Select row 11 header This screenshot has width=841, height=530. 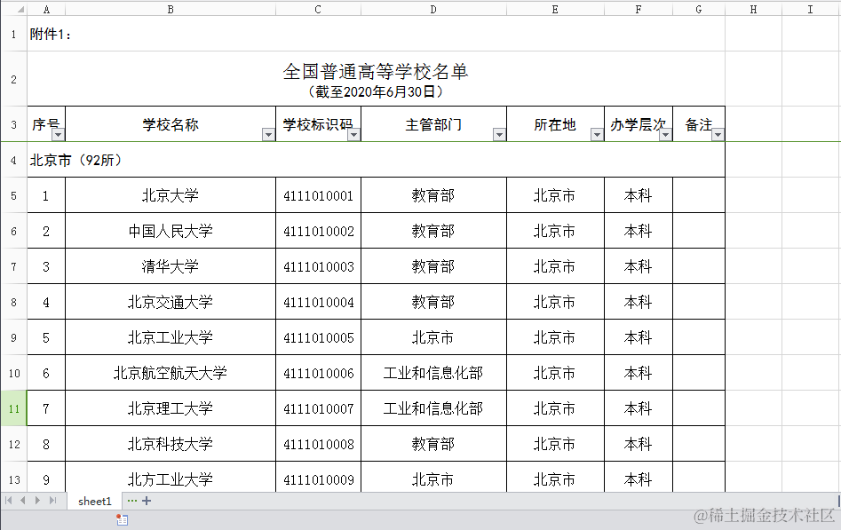tap(13, 408)
